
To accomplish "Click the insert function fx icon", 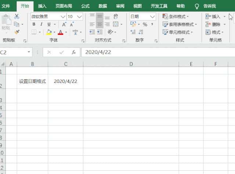I will 73,52.
